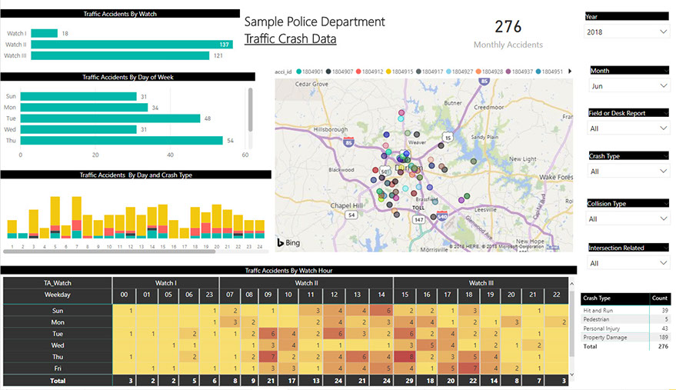Select the 1804915 yellow legend dot
The width and height of the screenshot is (676, 390).
(x=388, y=72)
